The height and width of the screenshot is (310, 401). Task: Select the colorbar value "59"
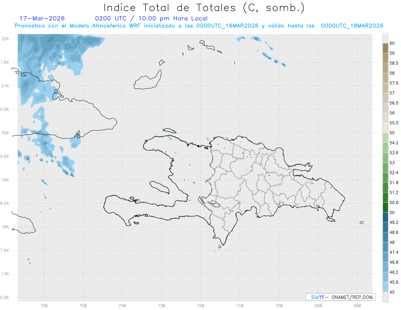click(392, 53)
